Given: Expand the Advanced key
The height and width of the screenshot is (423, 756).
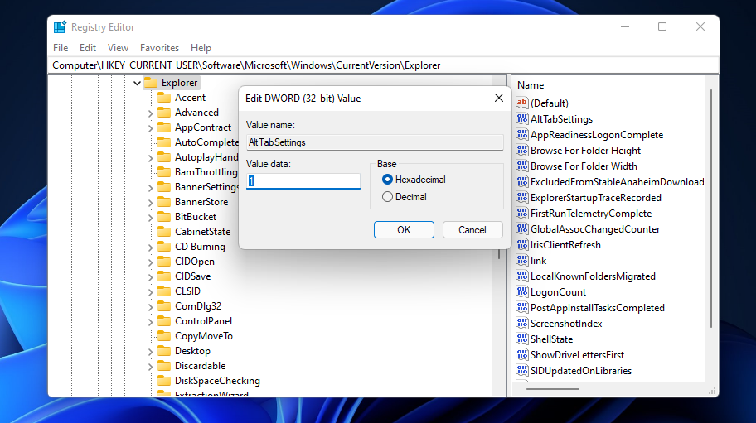Looking at the screenshot, I should click(150, 113).
